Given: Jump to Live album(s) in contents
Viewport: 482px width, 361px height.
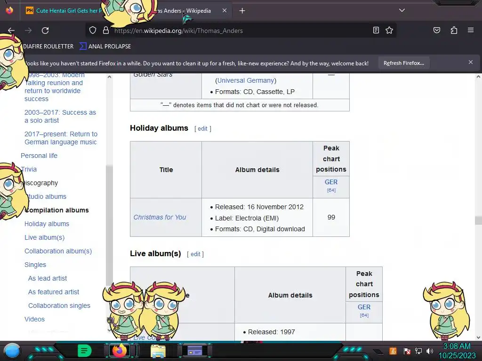Looking at the screenshot, I should point(45,237).
